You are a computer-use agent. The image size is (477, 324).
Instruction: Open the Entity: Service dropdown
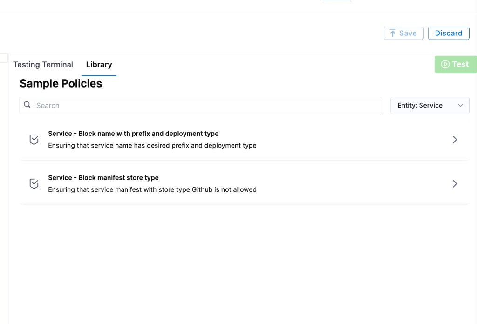point(429,105)
